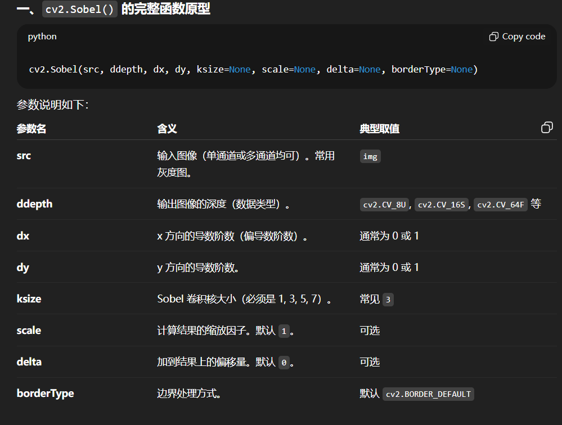Click the ddepth parameter name cell
The height and width of the screenshot is (425, 562).
pyautogui.click(x=35, y=204)
